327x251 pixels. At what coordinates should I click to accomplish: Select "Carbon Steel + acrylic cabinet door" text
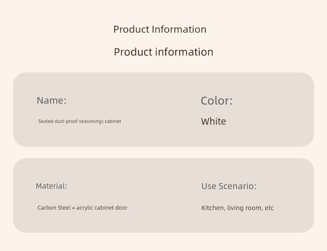pos(82,208)
